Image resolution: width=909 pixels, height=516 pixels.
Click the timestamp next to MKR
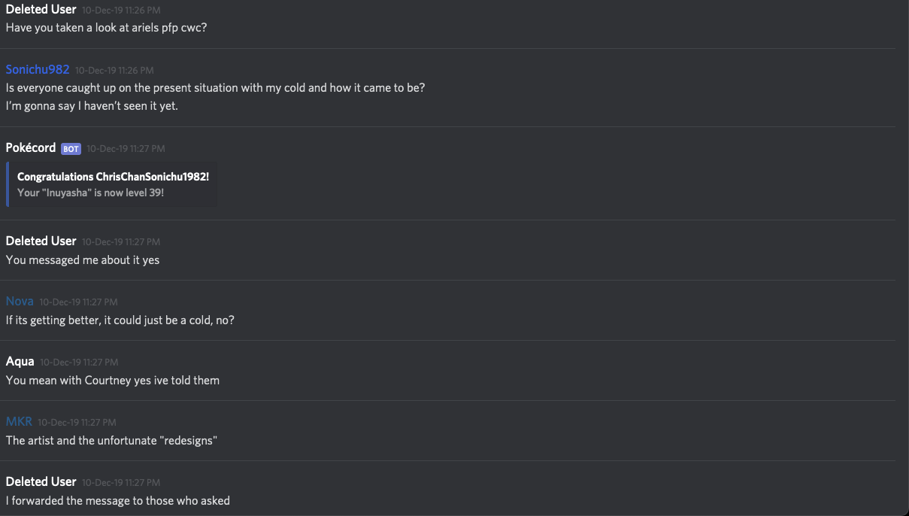[77, 423]
